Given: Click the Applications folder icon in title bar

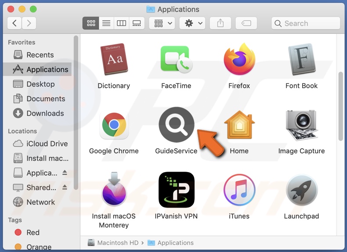Looking at the screenshot, I should [x=151, y=9].
